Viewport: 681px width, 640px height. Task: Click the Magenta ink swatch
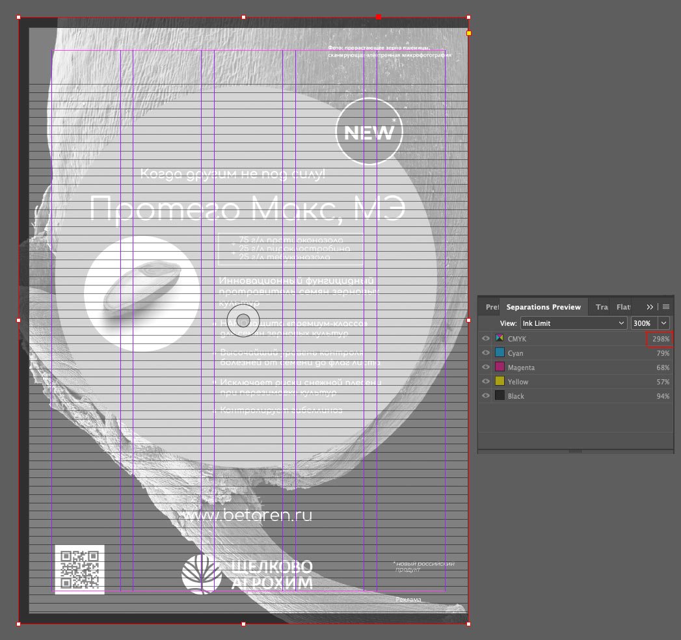coord(500,367)
